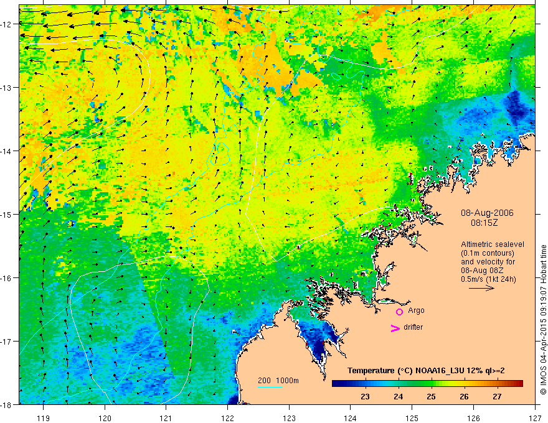
Task: Click latitude axis label -15
Action: (x=7, y=214)
